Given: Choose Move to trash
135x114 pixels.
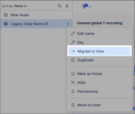Looking at the screenshot, I should coord(100,105).
